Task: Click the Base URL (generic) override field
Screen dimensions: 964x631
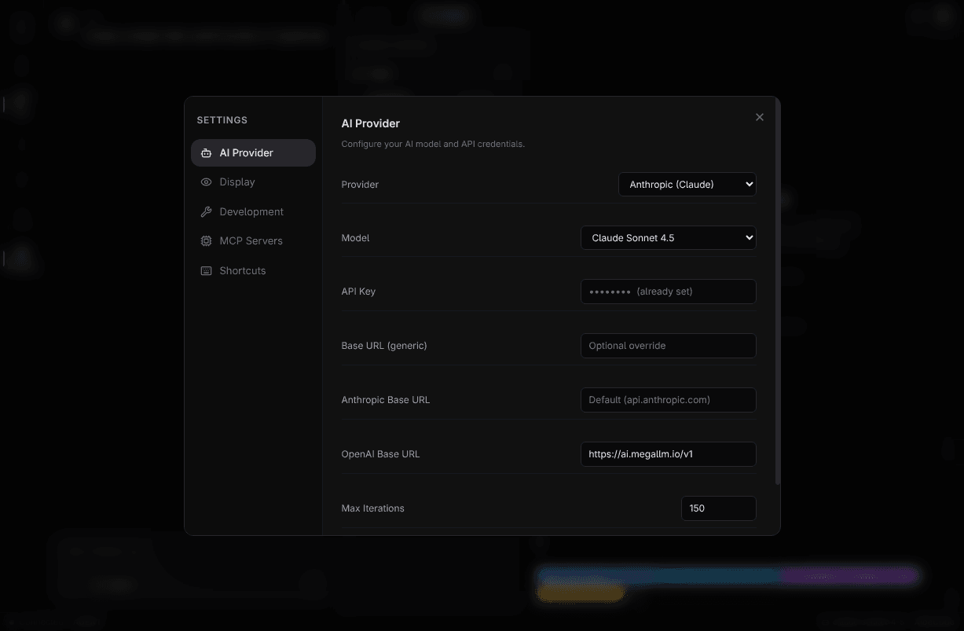Action: point(668,346)
